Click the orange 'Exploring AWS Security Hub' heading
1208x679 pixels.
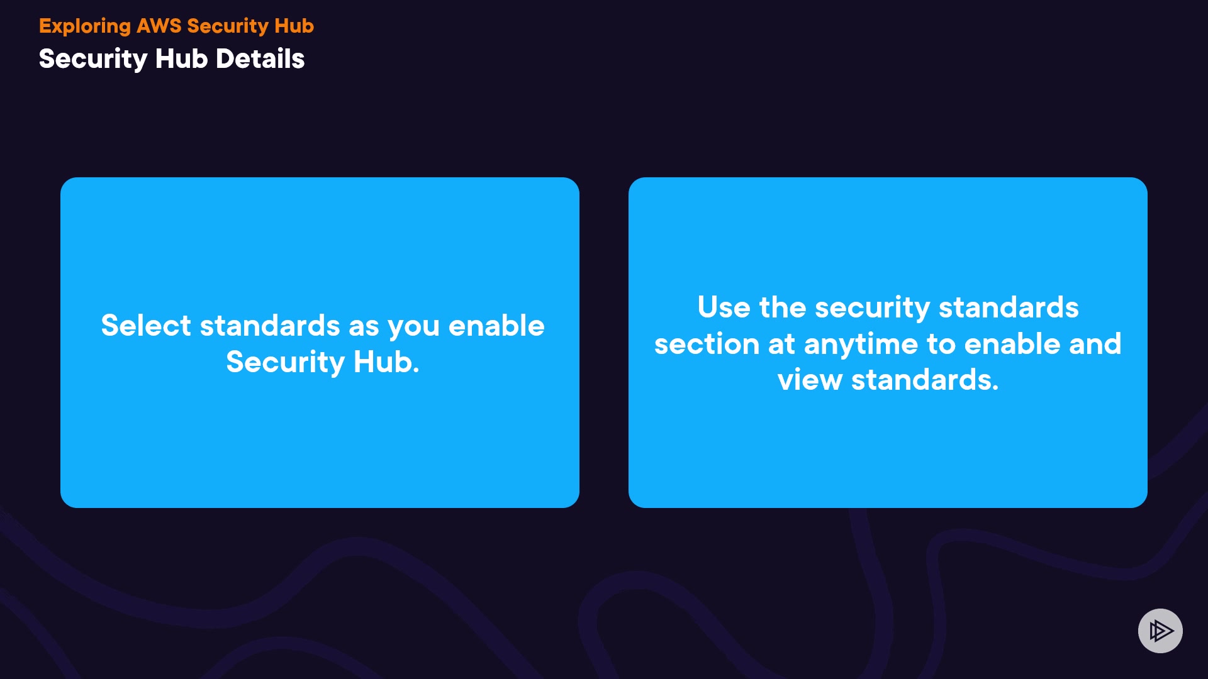(176, 26)
